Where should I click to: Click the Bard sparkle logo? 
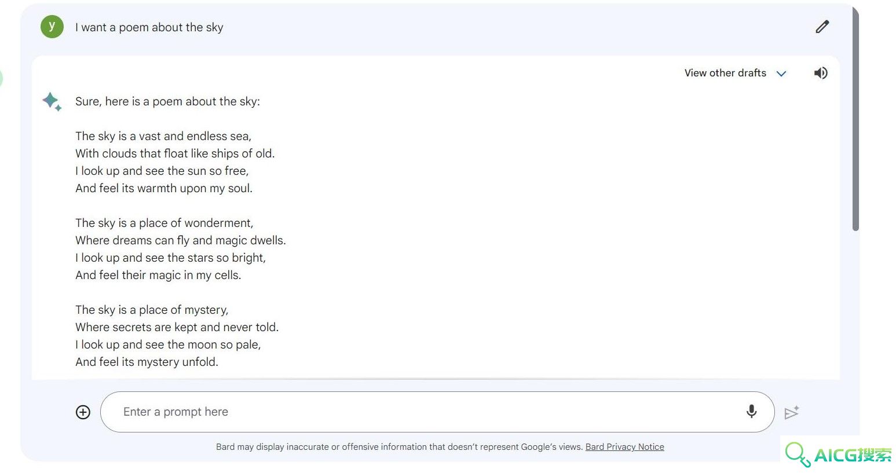click(x=52, y=101)
